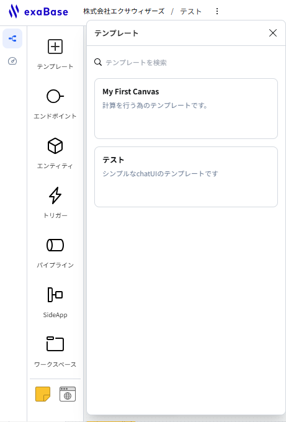
Task: Click the exaBase logo
Action: [38, 12]
